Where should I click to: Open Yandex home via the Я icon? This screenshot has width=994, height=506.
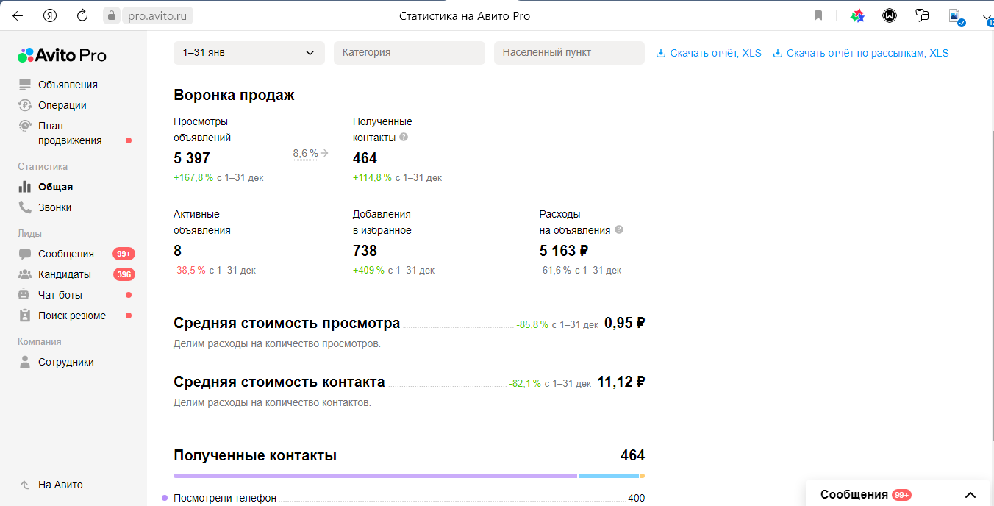pyautogui.click(x=50, y=15)
